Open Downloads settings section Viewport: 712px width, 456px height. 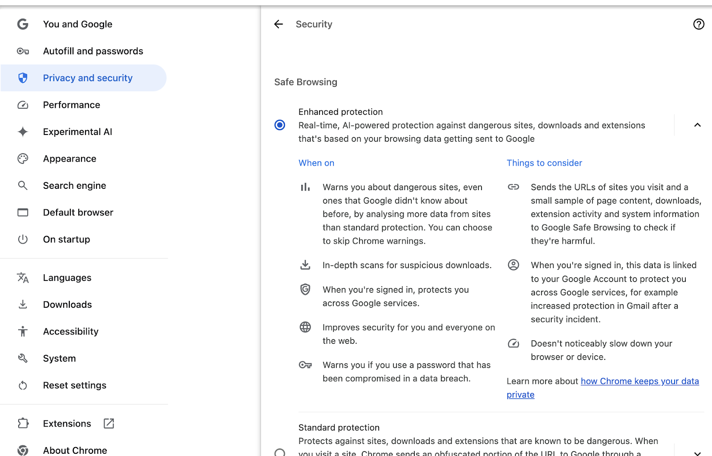(84, 305)
